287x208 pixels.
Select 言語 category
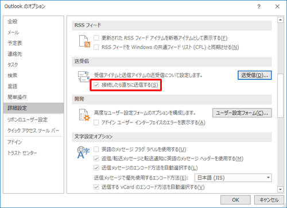coord(33,86)
